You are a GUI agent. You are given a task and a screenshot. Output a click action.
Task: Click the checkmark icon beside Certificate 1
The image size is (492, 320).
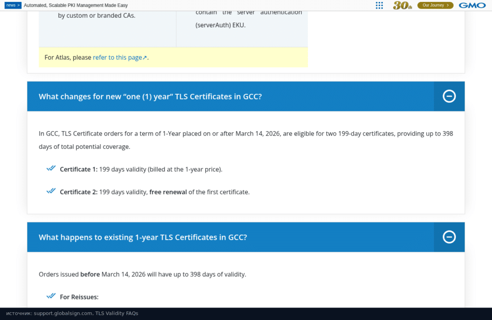pos(51,169)
